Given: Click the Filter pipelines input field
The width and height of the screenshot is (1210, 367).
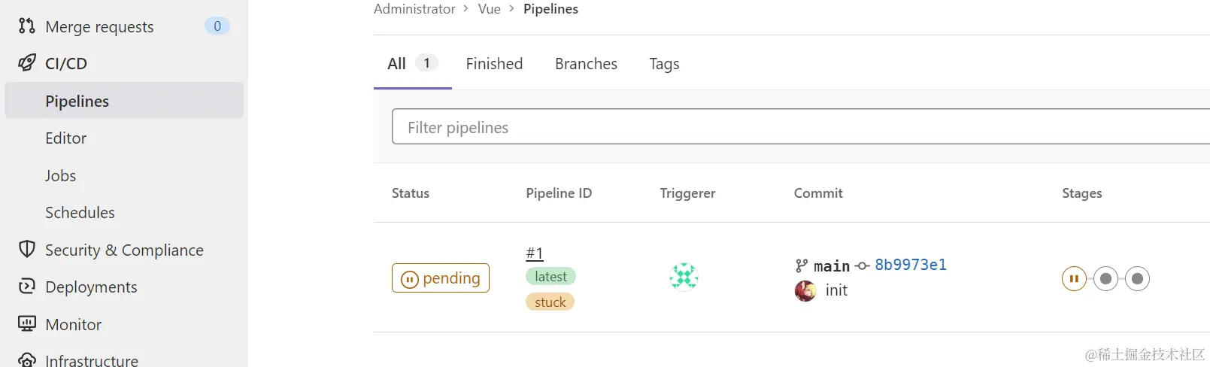Looking at the screenshot, I should click(801, 126).
